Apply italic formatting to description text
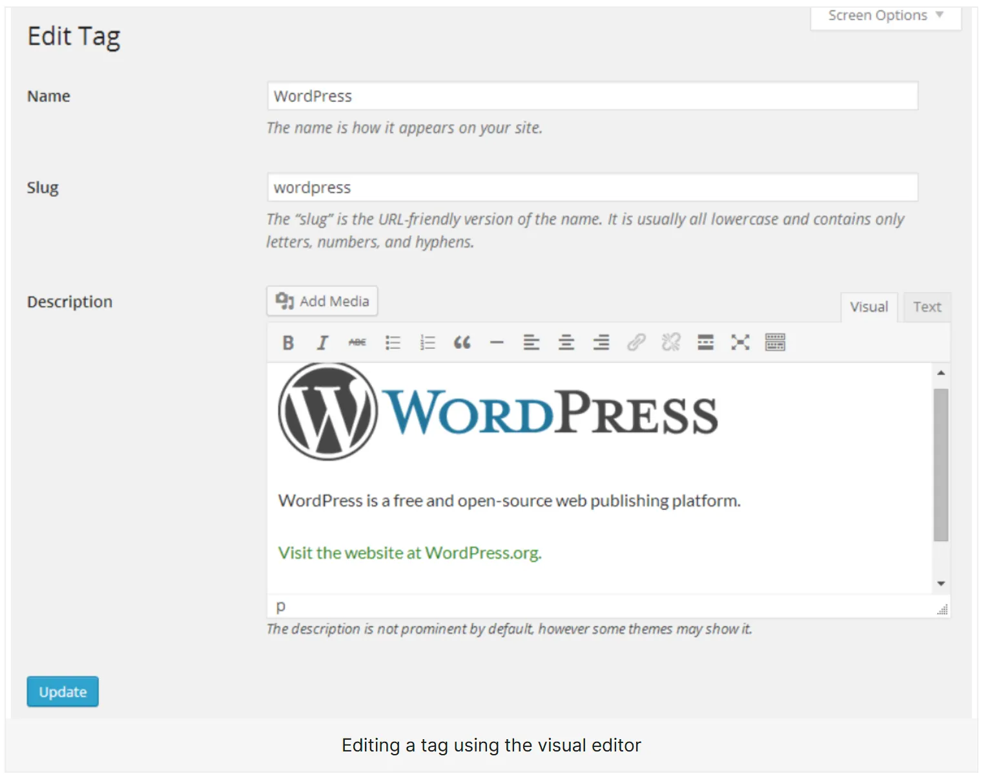Viewport: 981px width, 776px height. (322, 342)
